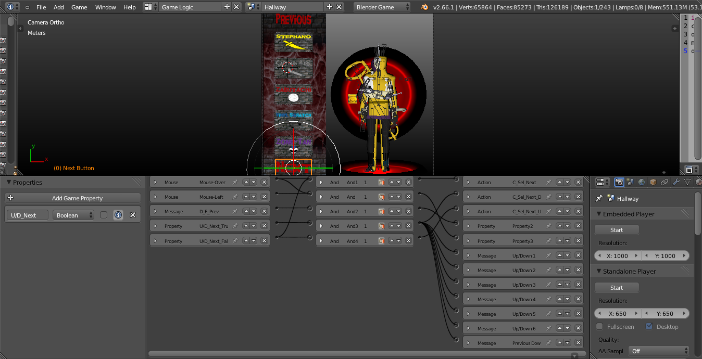The image size is (702, 359).
Task: Remove the Property2 actuator
Action: (578, 226)
